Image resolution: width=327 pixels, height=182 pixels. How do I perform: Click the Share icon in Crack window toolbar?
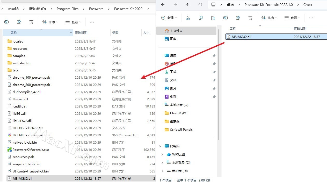coord(238,18)
